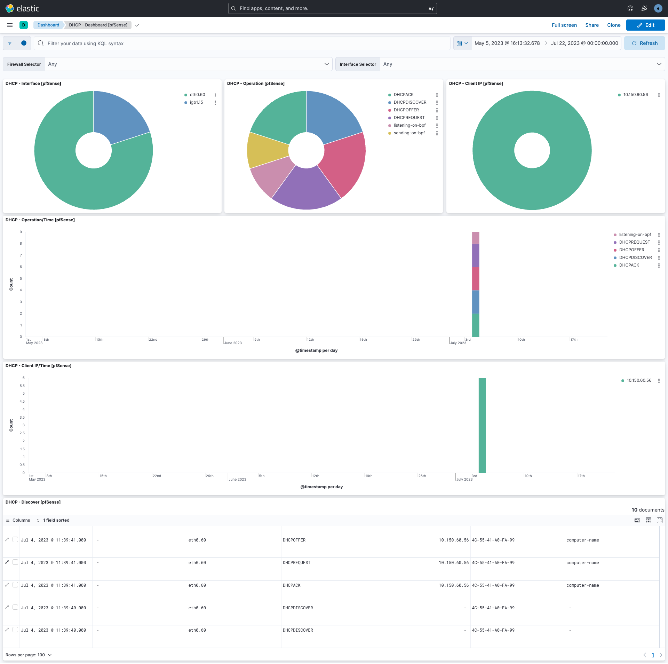
Task: Select the checkbox on the DHCPPACK row
Action: (x=15, y=585)
